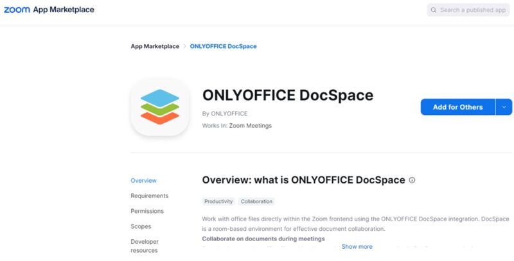This screenshot has height=261, width=514.
Task: Click the breadcrumb chevron separator
Action: click(x=184, y=46)
